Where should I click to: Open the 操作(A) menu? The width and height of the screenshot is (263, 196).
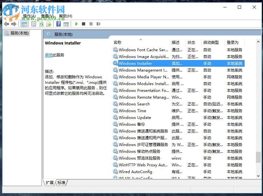29,15
